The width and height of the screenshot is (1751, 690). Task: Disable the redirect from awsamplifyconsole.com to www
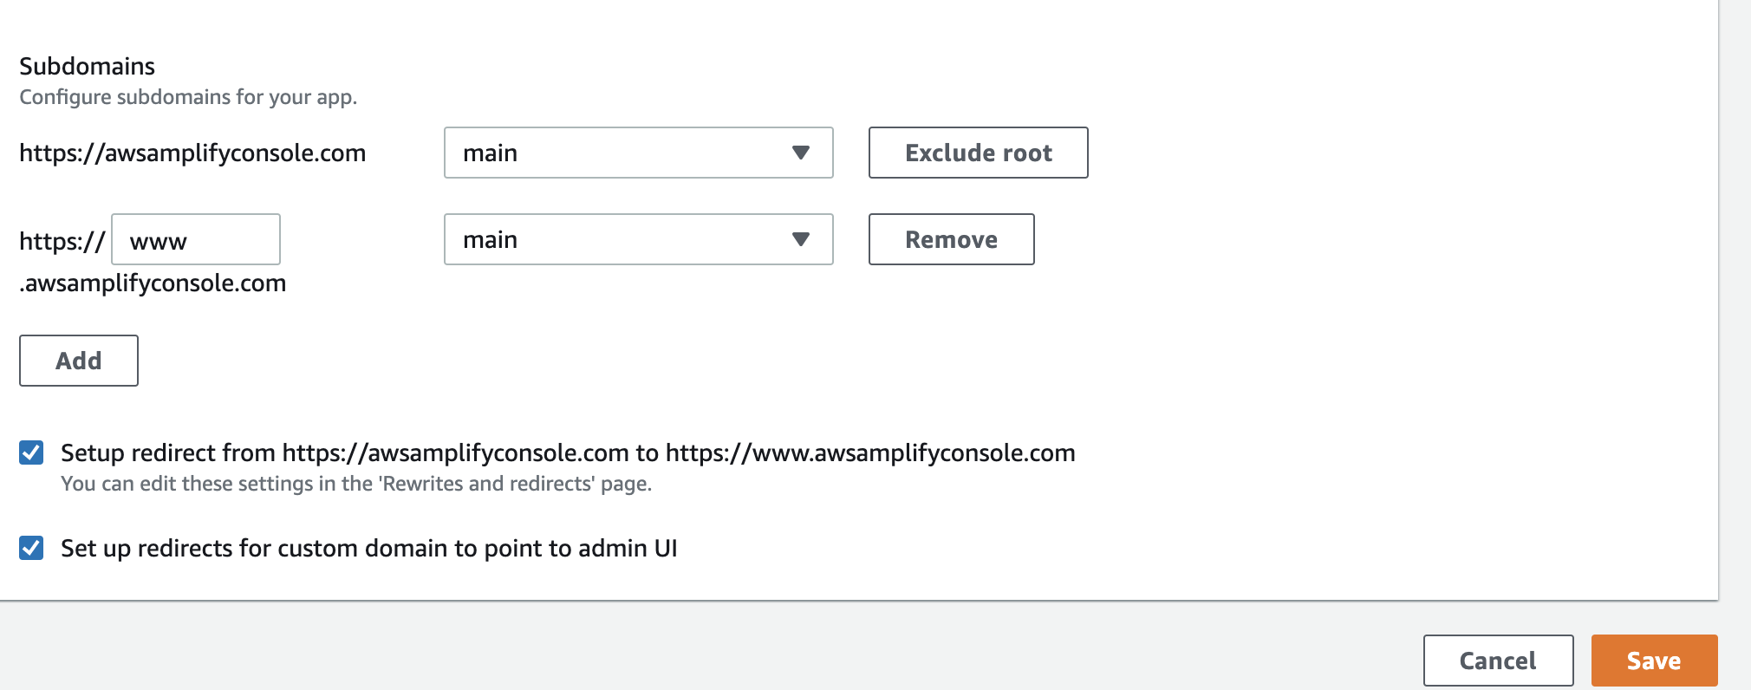click(29, 452)
